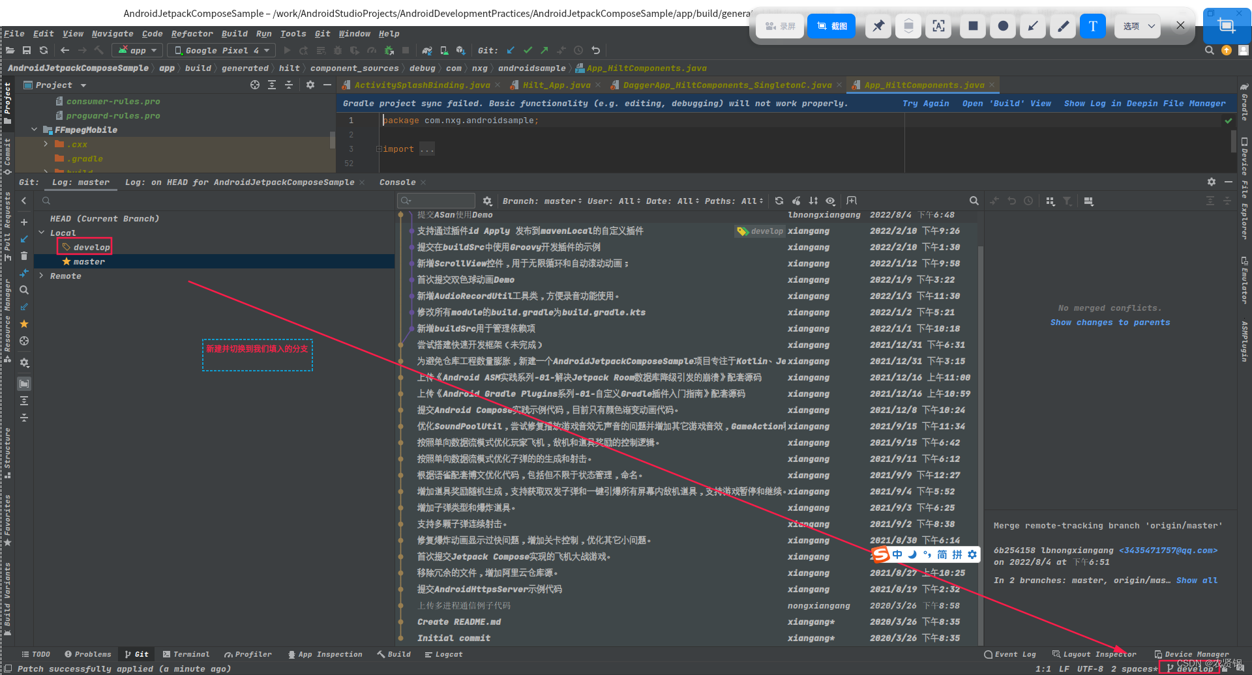Viewport: 1252px width, 675px height.
Task: Toggle the Intelli-sort icon in log toolbar
Action: coord(813,201)
